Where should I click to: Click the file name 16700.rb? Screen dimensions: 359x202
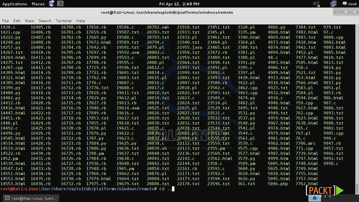71,27
